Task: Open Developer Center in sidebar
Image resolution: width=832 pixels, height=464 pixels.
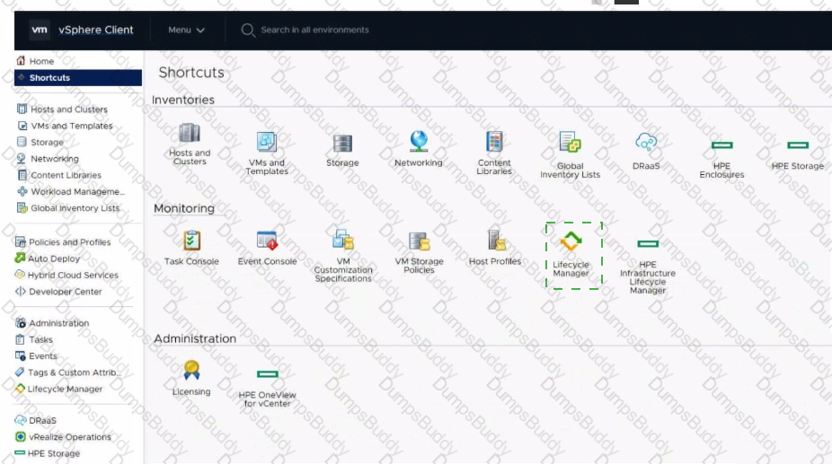Action: point(66,291)
